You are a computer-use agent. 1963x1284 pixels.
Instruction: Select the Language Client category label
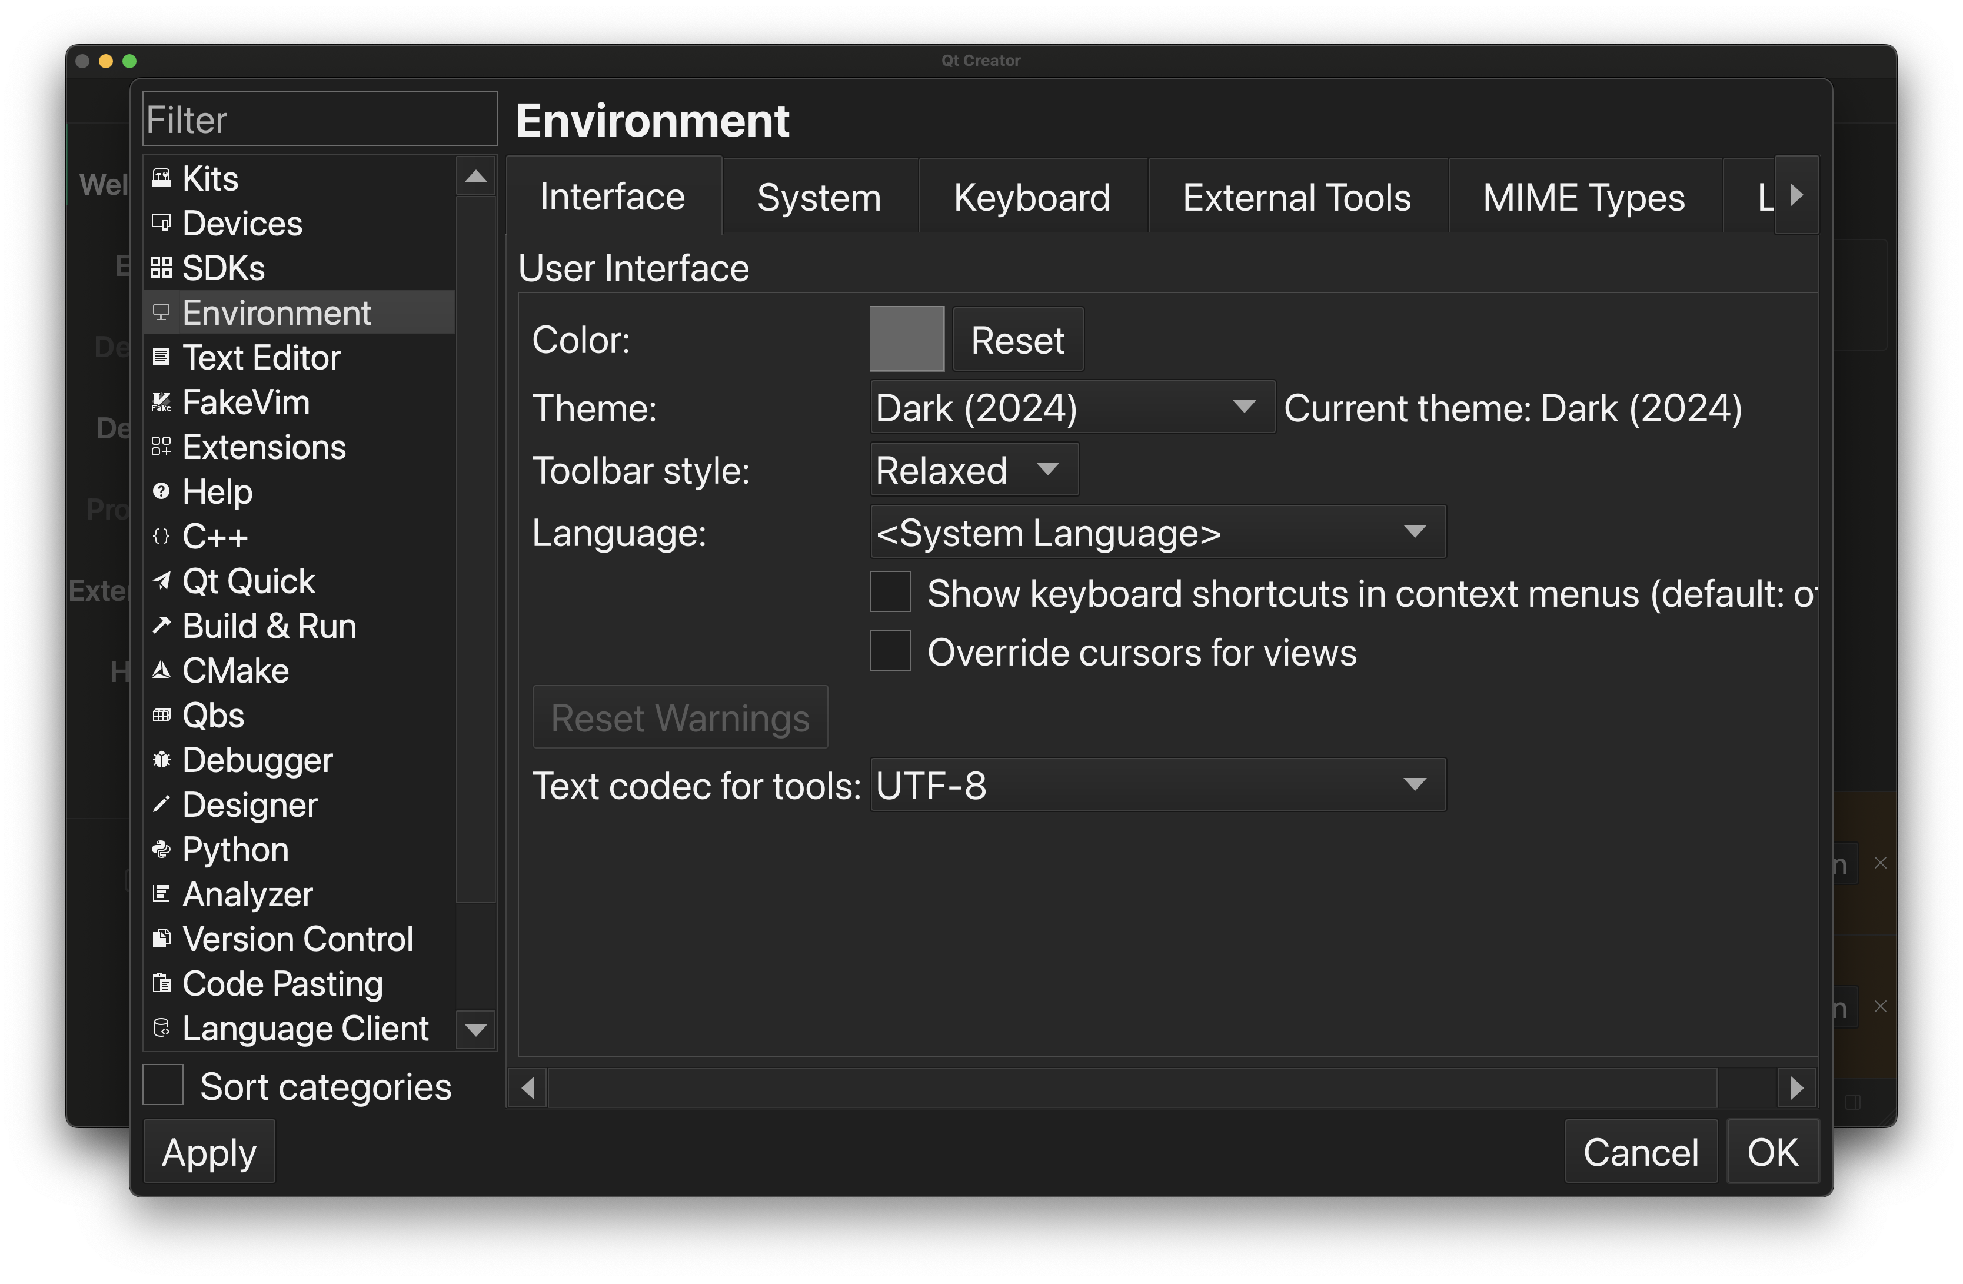pos(305,1029)
